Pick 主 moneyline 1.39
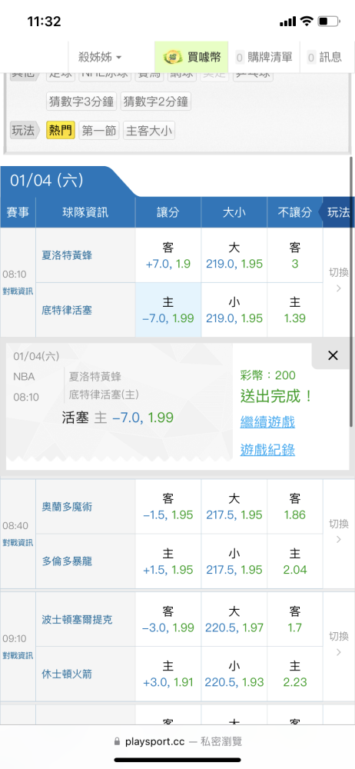Image resolution: width=355 pixels, height=769 pixels. coord(295,310)
